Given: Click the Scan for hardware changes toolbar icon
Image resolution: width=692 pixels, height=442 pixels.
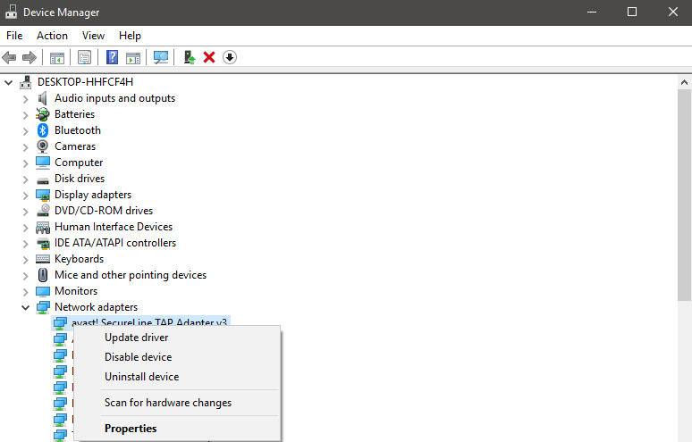Looking at the screenshot, I should tap(161, 57).
